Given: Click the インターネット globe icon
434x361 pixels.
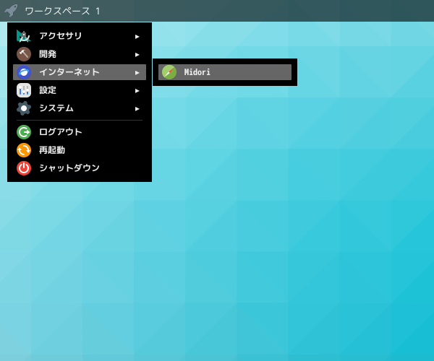Looking at the screenshot, I should click(24, 72).
